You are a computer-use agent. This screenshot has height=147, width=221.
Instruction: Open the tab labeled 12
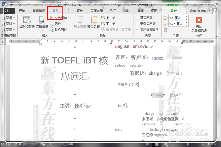click(68, 11)
